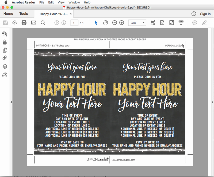Open the File menu
The width and height of the screenshot is (214, 177).
(42, 2)
